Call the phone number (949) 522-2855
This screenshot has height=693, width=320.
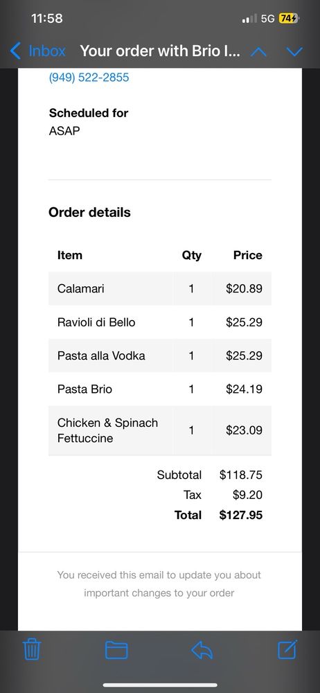(89, 78)
